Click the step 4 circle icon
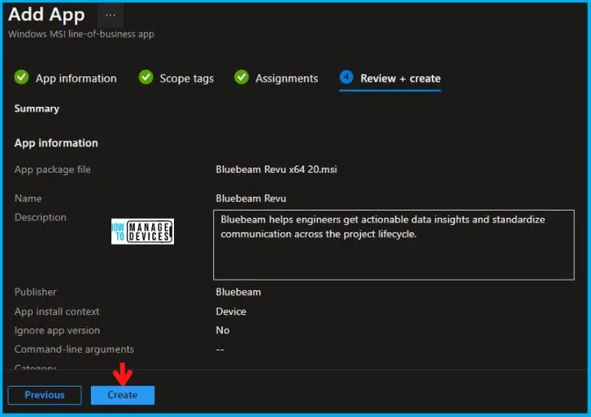 (x=346, y=77)
